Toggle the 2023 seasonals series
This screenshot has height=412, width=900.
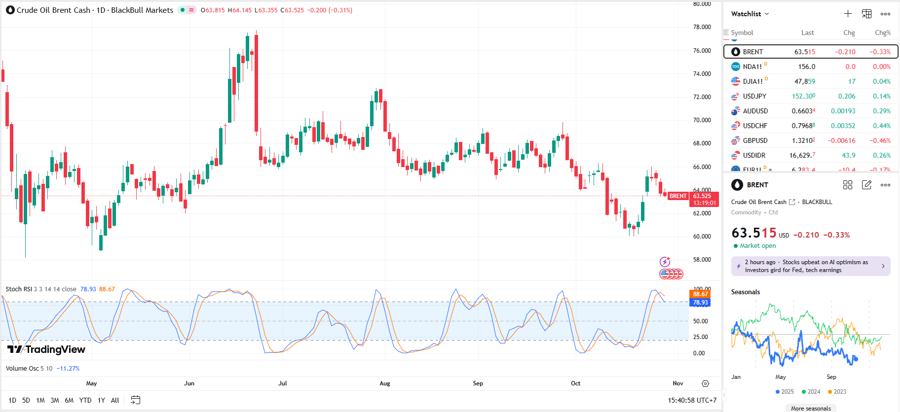tap(837, 392)
